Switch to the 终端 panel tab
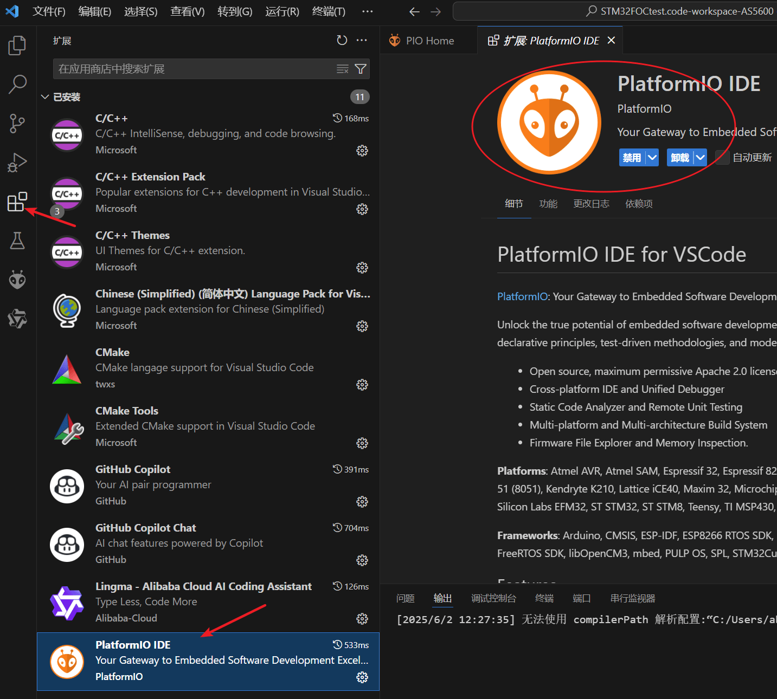 [x=544, y=598]
